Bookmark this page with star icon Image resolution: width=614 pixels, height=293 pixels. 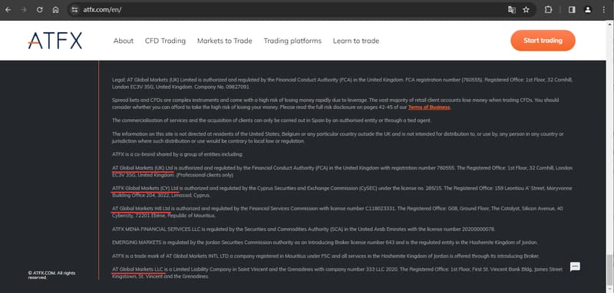point(526,10)
